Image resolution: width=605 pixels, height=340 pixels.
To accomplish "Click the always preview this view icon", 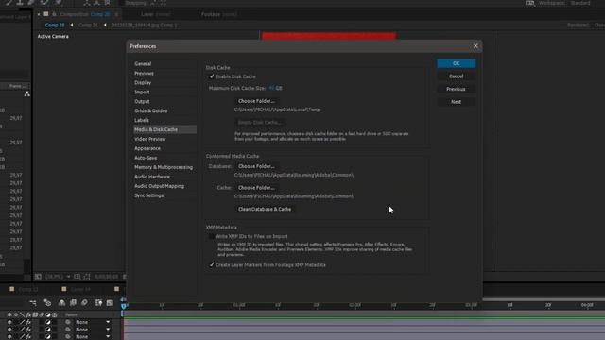I will click(38, 277).
